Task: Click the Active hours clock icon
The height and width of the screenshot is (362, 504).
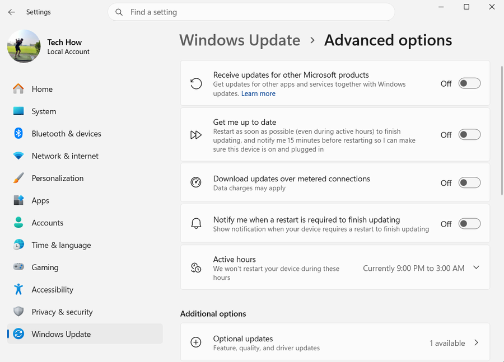Action: click(x=196, y=267)
